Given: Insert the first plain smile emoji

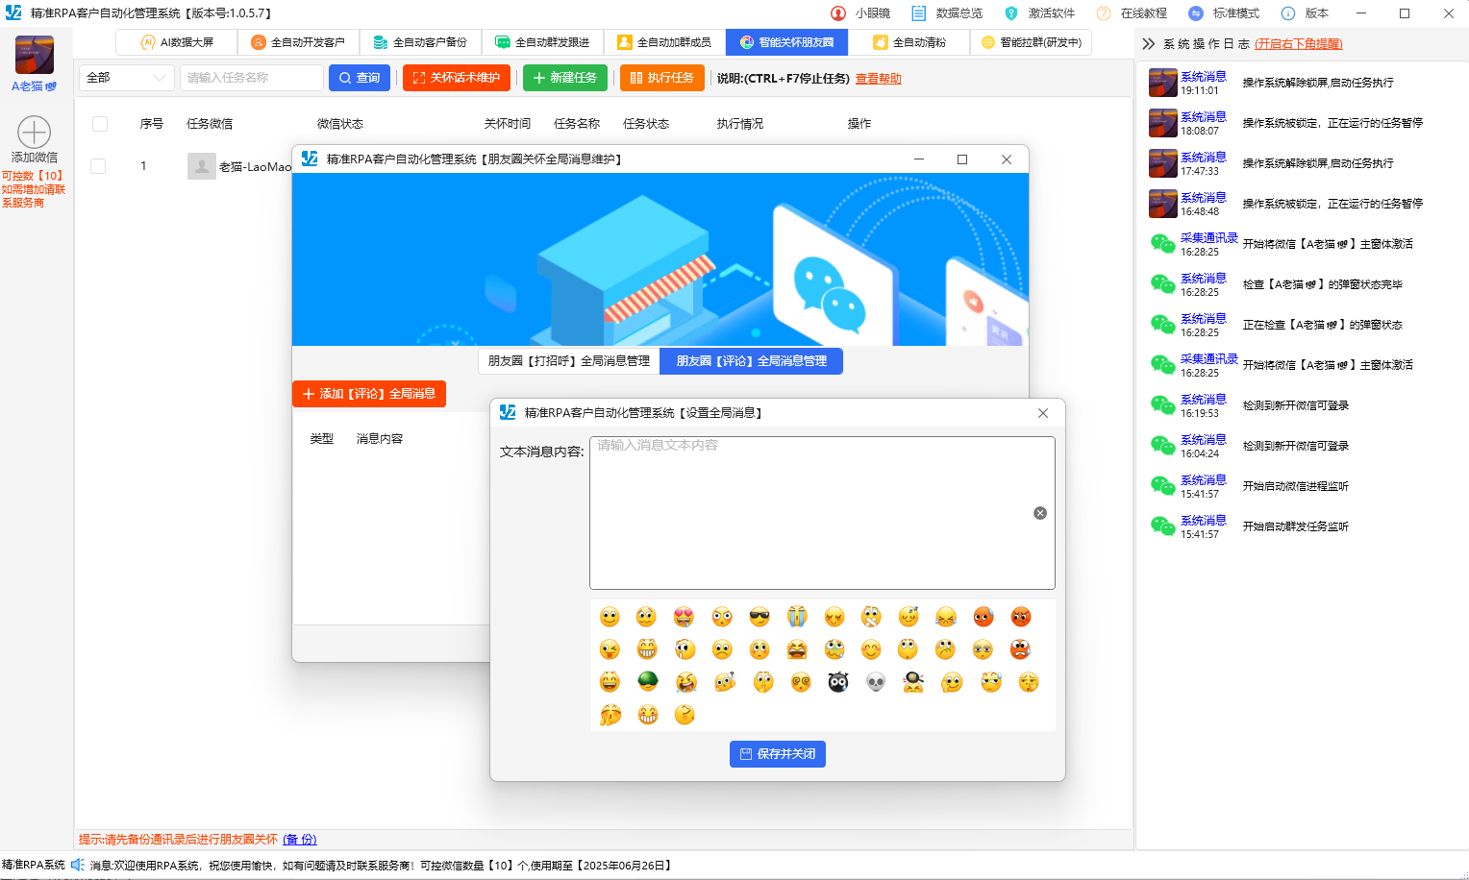Looking at the screenshot, I should [610, 617].
